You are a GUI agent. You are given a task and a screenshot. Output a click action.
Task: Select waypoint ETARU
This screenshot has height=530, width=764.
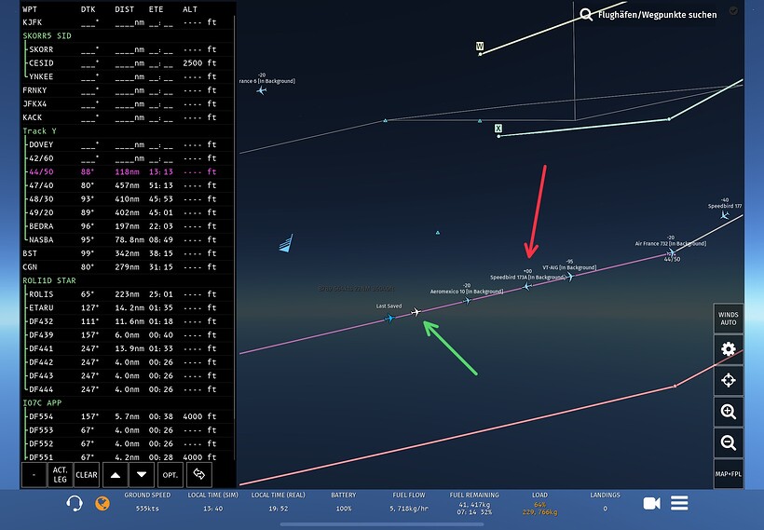pyautogui.click(x=128, y=308)
